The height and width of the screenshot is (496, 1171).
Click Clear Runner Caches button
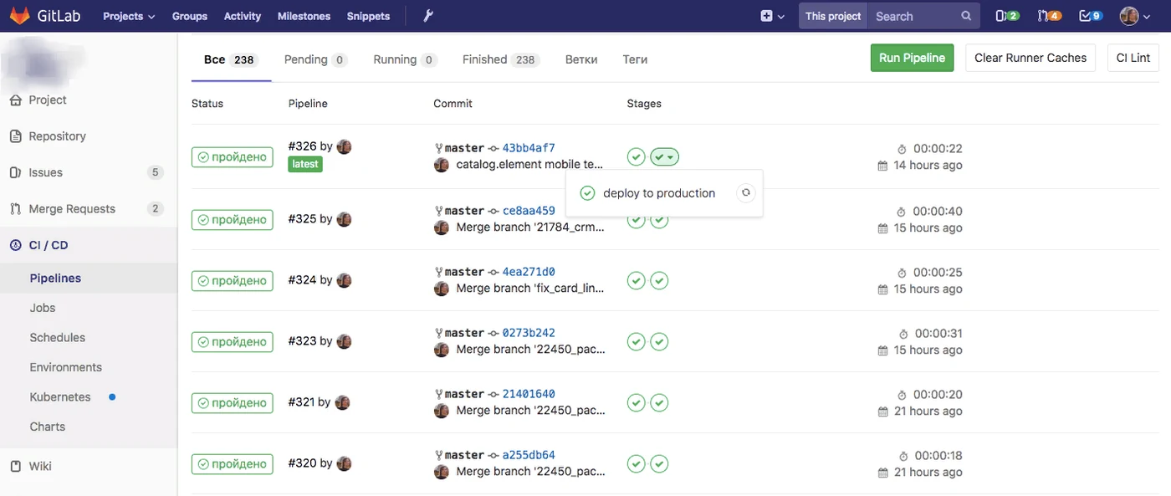(1030, 58)
